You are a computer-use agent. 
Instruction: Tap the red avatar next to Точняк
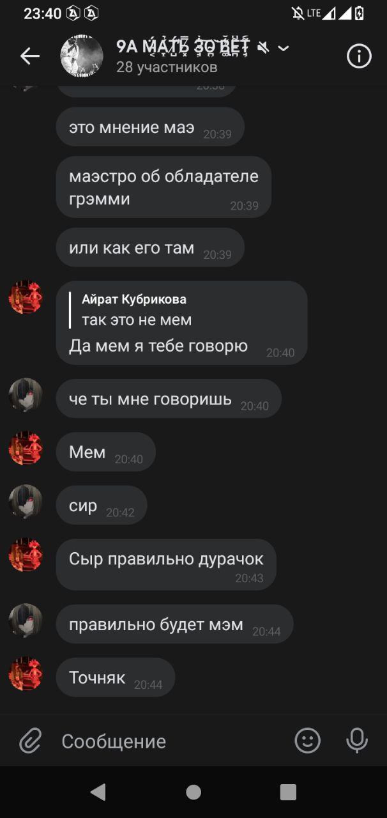point(26,675)
